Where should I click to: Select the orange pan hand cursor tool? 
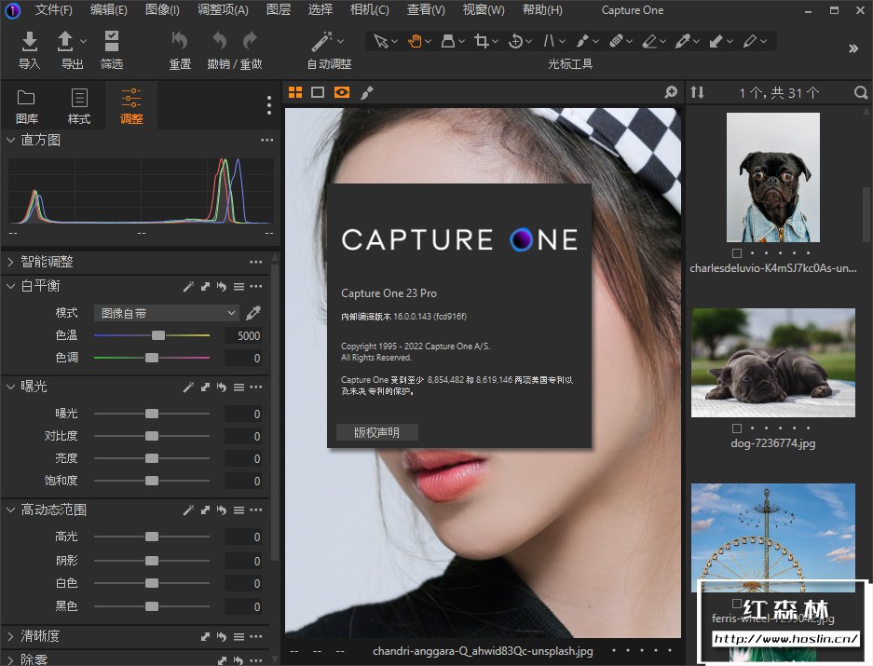tap(414, 41)
